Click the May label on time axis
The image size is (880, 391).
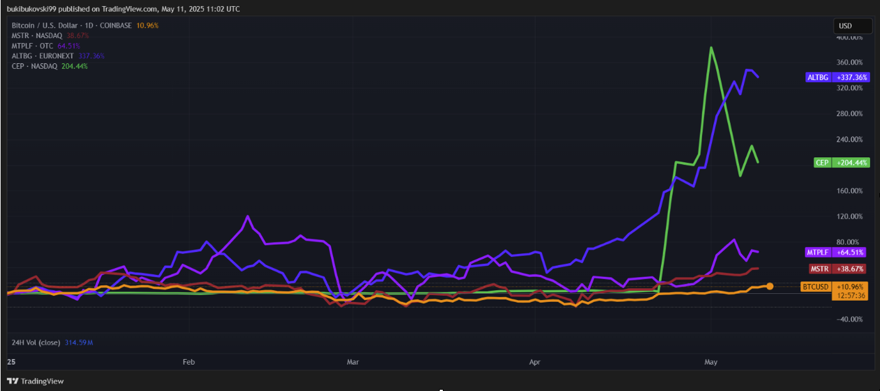click(x=711, y=362)
